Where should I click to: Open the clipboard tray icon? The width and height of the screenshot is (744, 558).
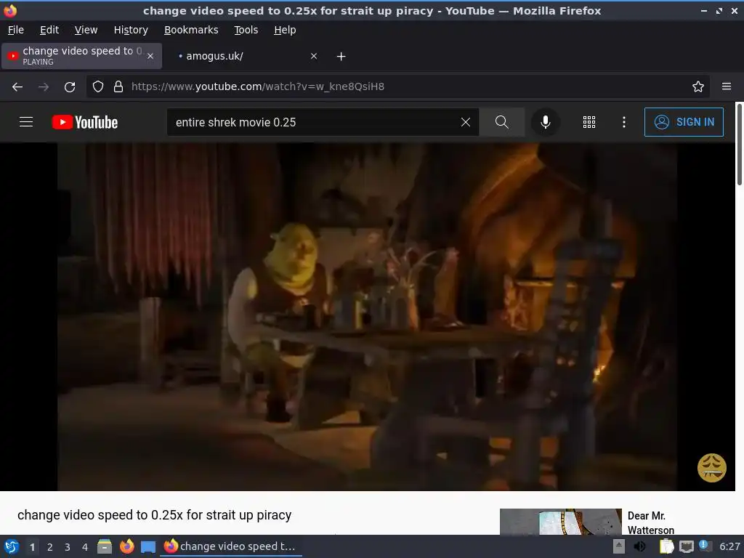tap(667, 546)
